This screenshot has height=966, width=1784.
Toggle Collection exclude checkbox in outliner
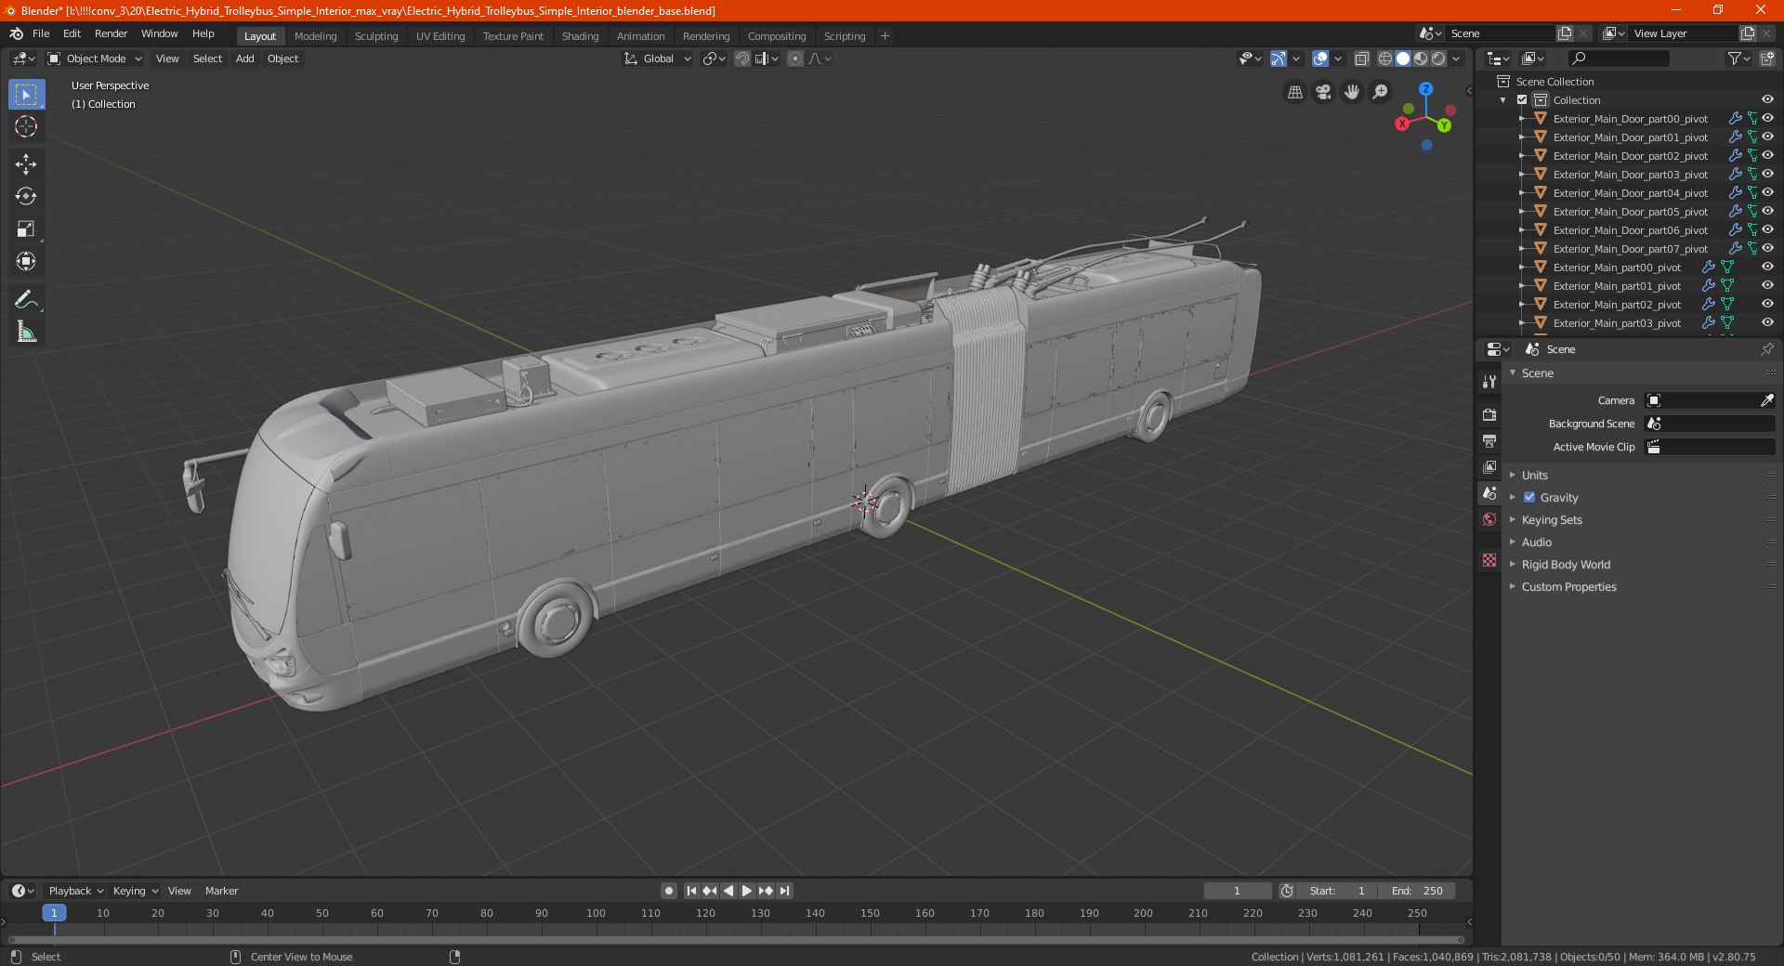click(x=1522, y=100)
